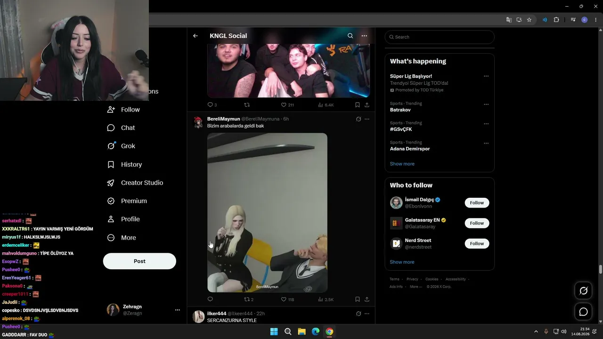Adjust volume from the system tray speaker

point(564,331)
